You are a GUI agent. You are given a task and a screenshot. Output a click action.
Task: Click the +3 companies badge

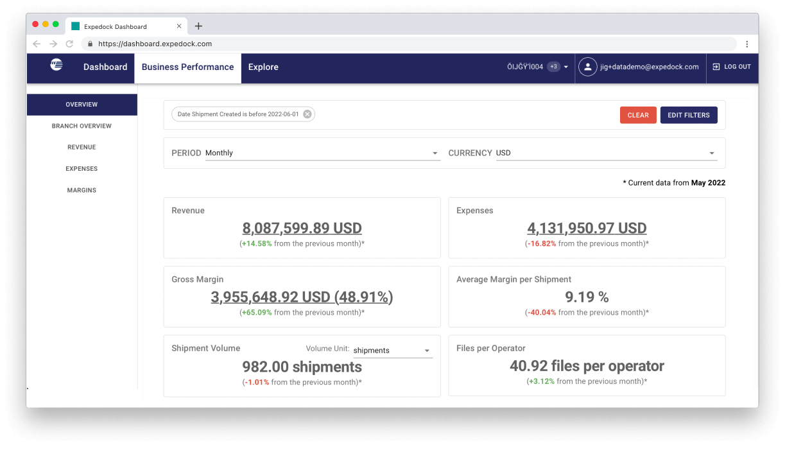pyautogui.click(x=554, y=67)
